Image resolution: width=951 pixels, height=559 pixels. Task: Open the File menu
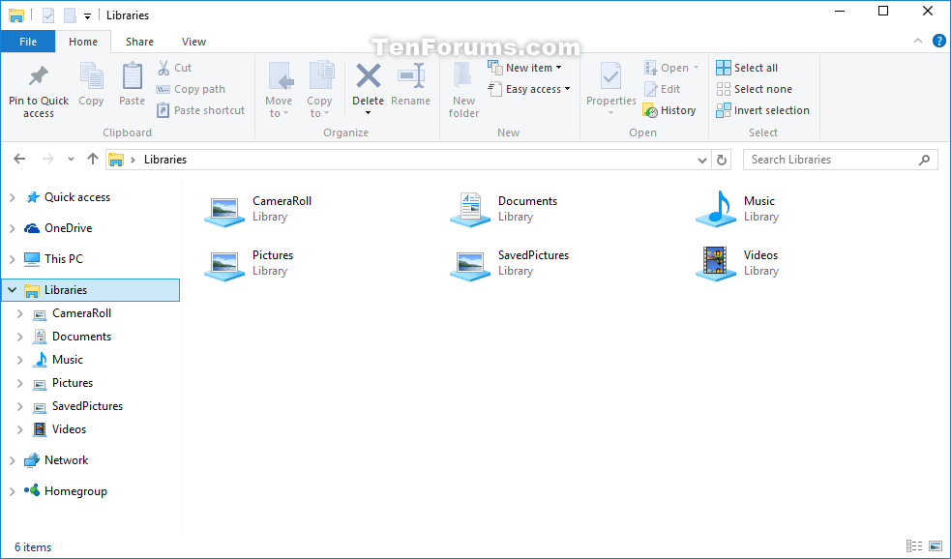(28, 42)
